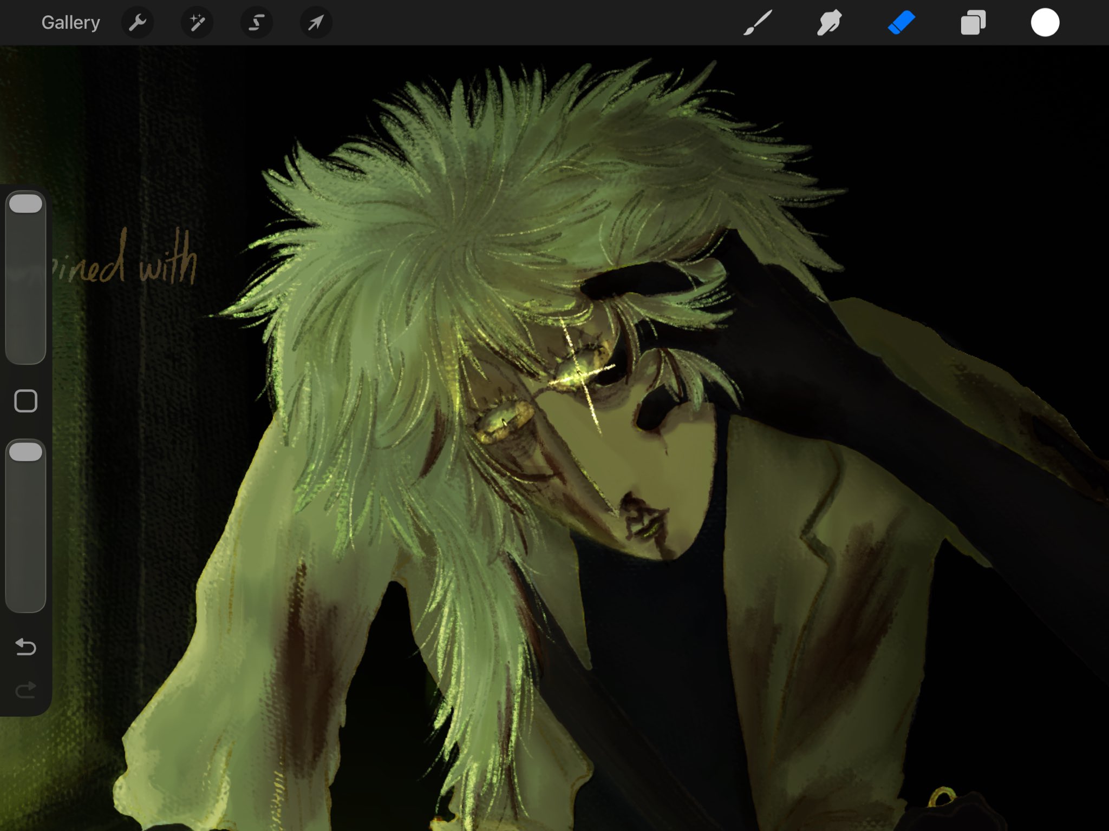
Task: Tap the active Eraser tool
Action: [901, 23]
